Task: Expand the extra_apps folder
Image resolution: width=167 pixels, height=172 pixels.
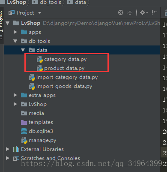Action: (15, 95)
